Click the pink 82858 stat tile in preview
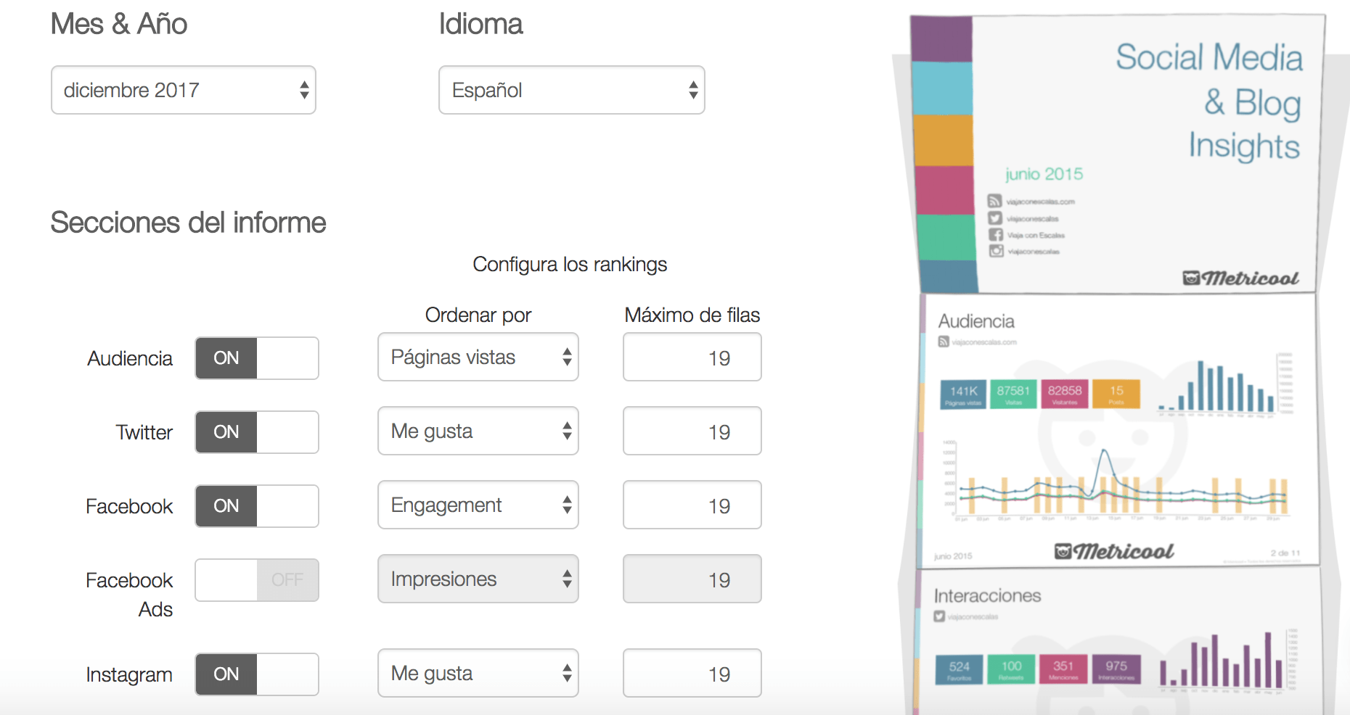1350x715 pixels. 1065,394
